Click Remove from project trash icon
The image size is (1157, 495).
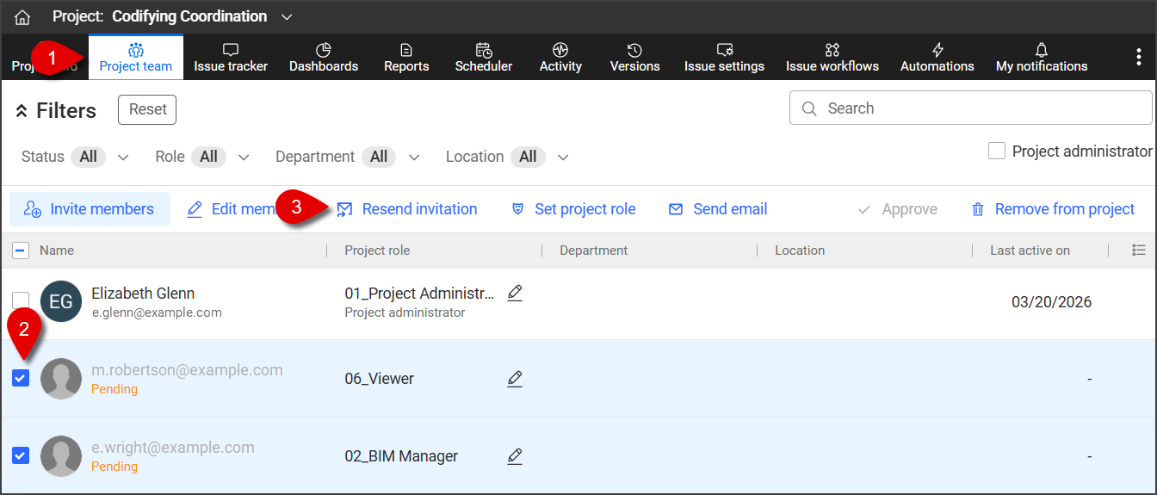pyautogui.click(x=977, y=209)
